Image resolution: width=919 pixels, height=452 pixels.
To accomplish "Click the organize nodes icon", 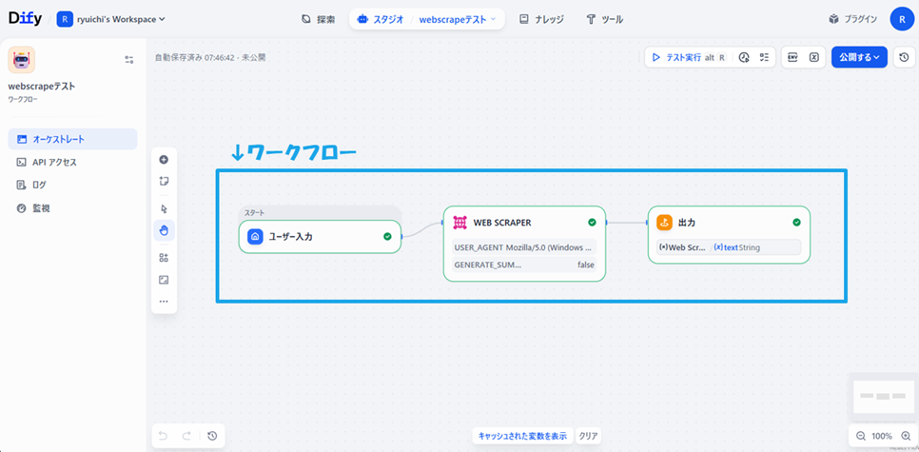I will pos(164,257).
